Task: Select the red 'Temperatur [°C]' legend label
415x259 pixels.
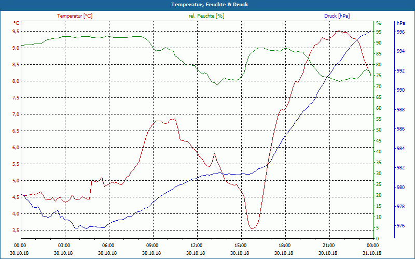Action: (75, 16)
